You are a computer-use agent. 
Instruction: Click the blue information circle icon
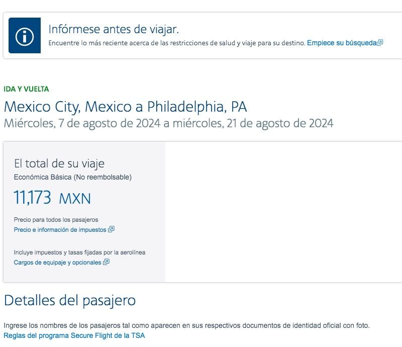tap(24, 36)
